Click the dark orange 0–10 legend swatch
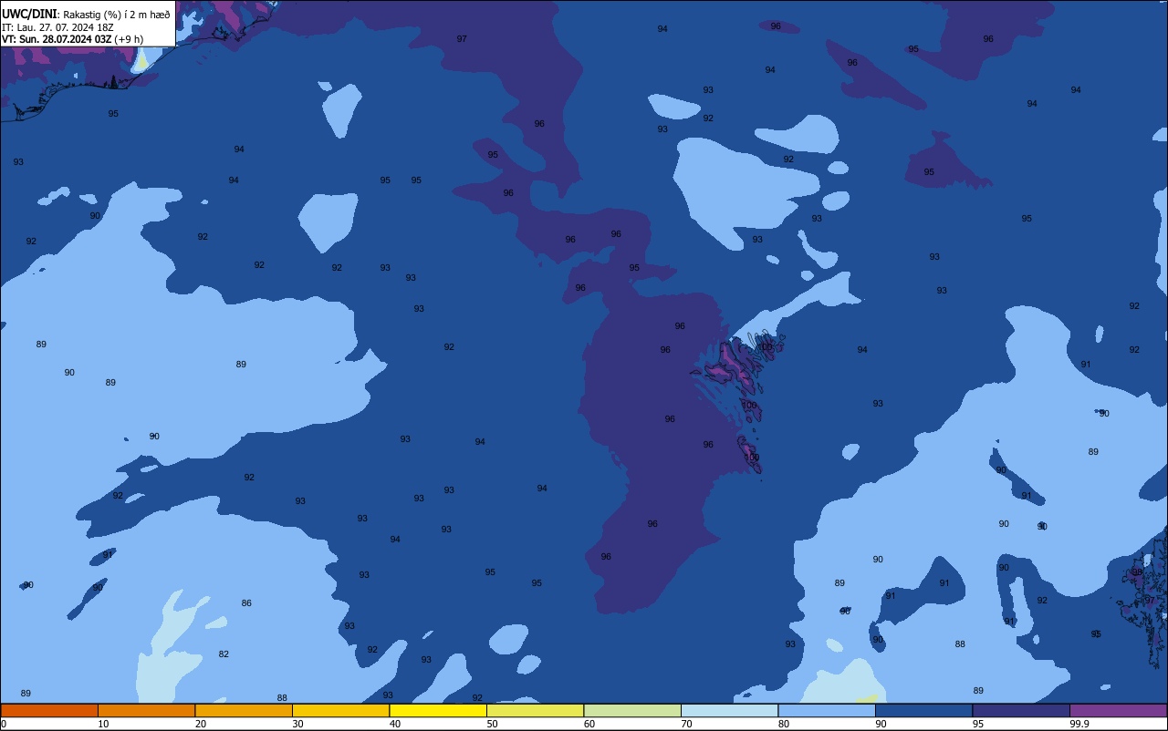1168x731 pixels. tap(49, 710)
